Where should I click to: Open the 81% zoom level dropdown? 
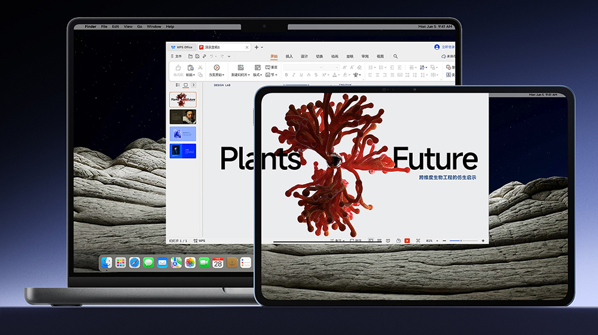tap(437, 240)
